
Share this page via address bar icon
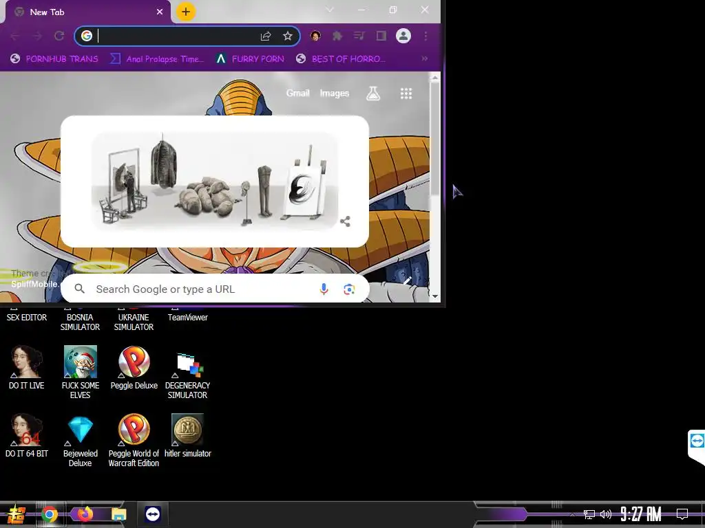266,36
